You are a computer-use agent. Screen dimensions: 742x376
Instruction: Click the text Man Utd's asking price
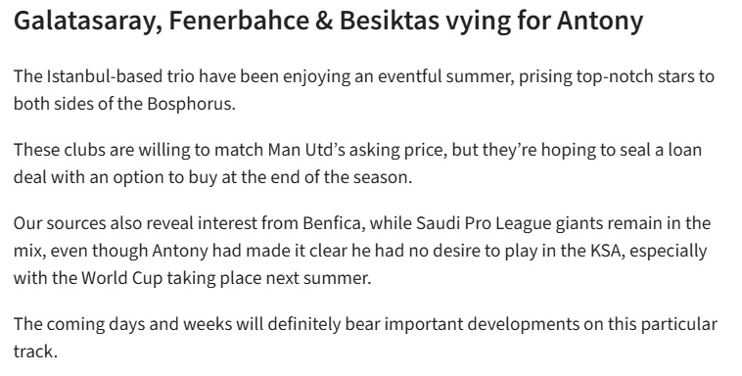pyautogui.click(x=357, y=150)
